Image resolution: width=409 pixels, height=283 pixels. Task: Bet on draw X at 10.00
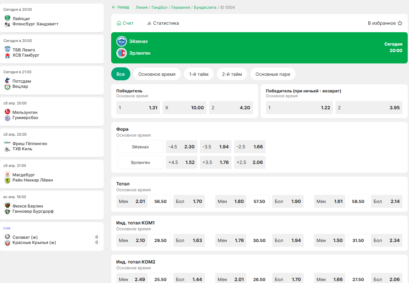(x=185, y=108)
